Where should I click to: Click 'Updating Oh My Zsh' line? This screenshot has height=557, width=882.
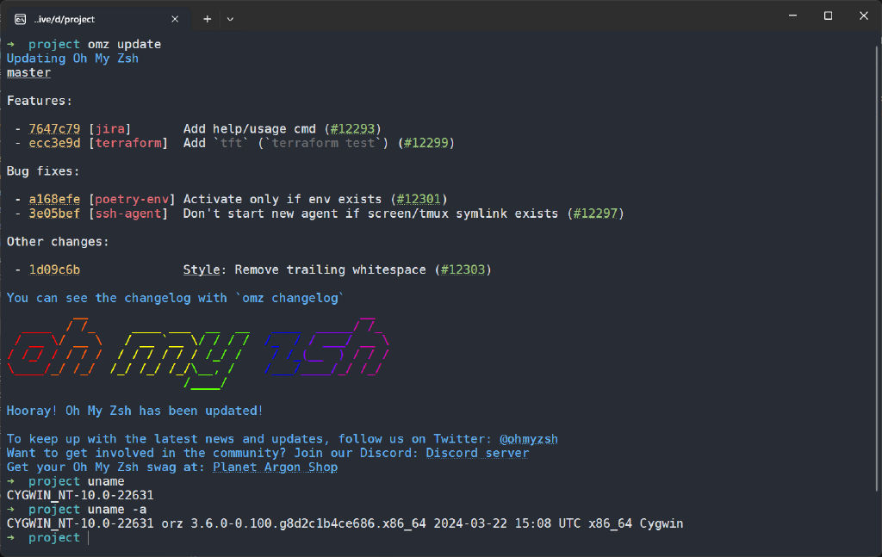point(72,59)
